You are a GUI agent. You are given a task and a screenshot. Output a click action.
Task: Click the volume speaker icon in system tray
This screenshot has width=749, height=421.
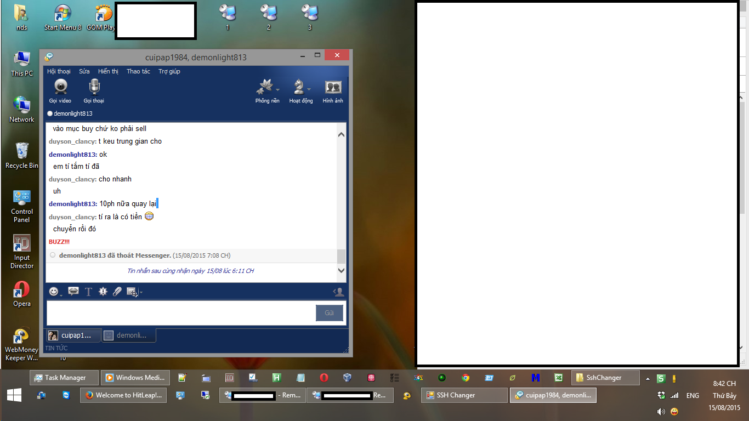tap(661, 411)
